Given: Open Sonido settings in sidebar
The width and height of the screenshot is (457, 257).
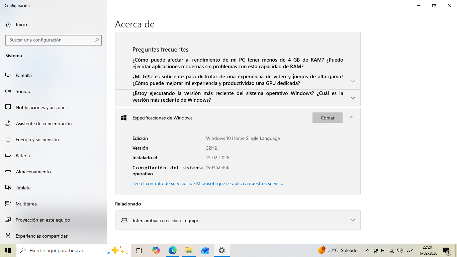Looking at the screenshot, I should point(23,91).
